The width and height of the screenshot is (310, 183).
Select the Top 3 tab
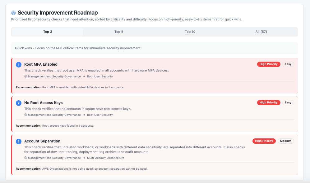(x=47, y=32)
